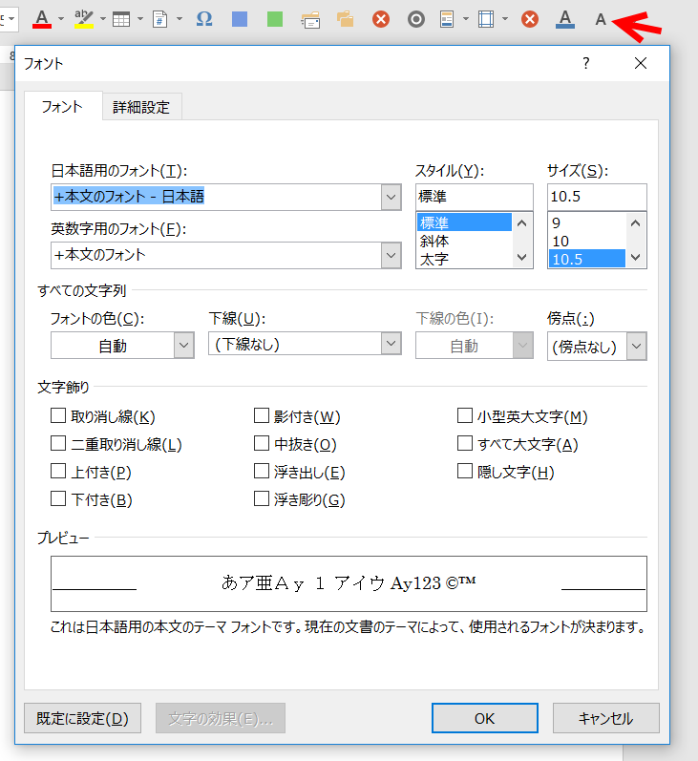Open the フォントの色 color picker
This screenshot has width=698, height=761.
tap(183, 347)
